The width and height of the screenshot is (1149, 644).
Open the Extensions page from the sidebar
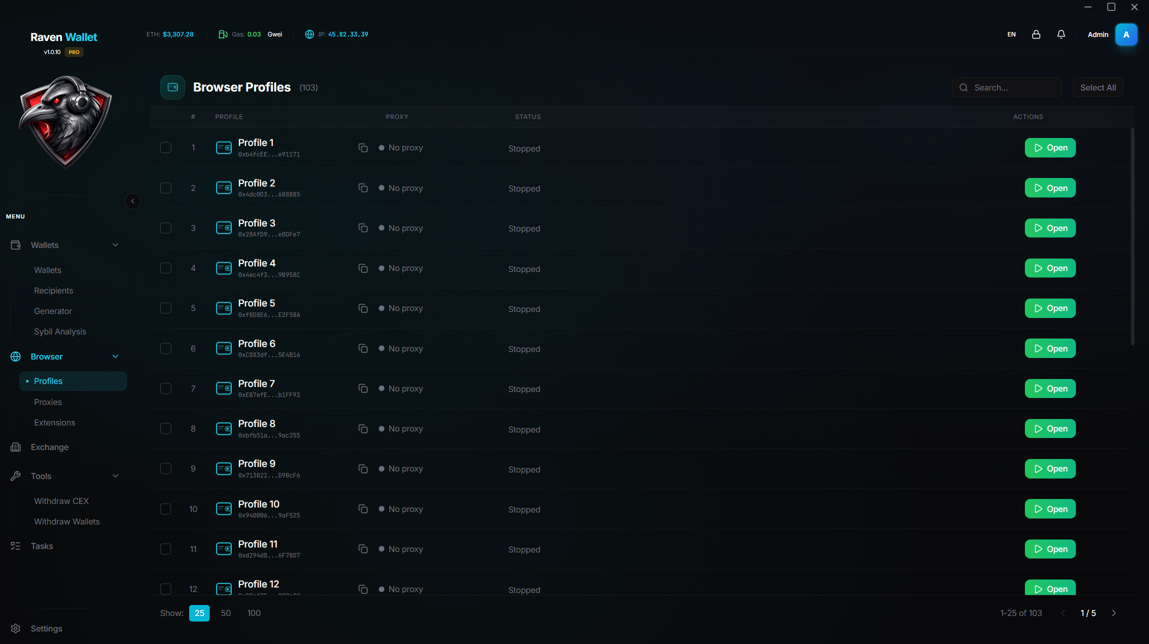click(55, 422)
